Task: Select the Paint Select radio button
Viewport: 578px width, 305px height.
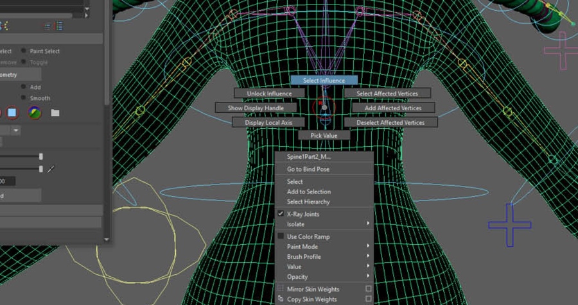Action: click(x=24, y=51)
